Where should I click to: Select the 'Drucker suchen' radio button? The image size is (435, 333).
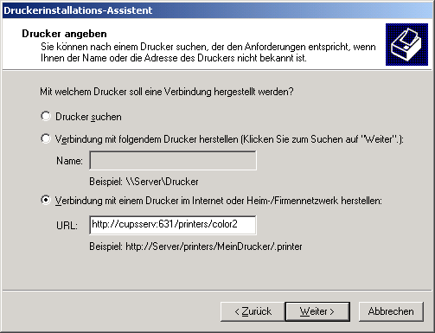tap(46, 116)
